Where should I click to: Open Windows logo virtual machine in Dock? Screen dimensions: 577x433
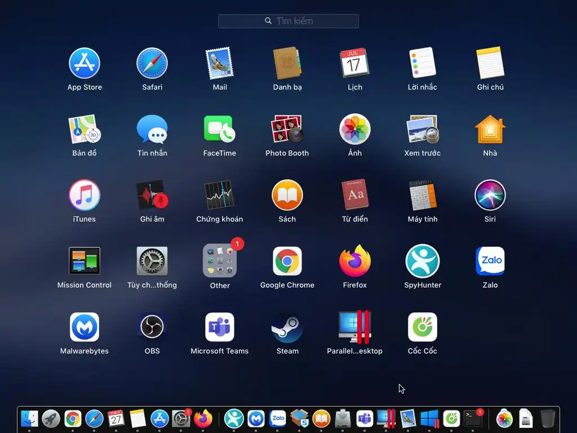[x=429, y=419]
